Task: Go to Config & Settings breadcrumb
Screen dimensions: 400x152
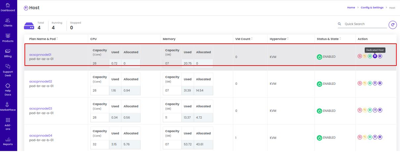Action: (x=372, y=8)
